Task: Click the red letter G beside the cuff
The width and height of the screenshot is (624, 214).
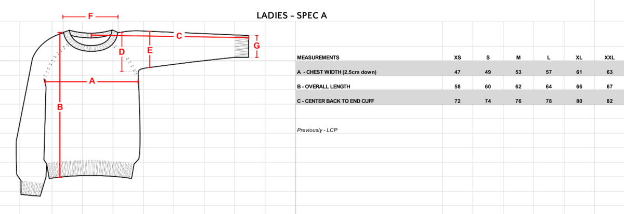Action: point(256,46)
